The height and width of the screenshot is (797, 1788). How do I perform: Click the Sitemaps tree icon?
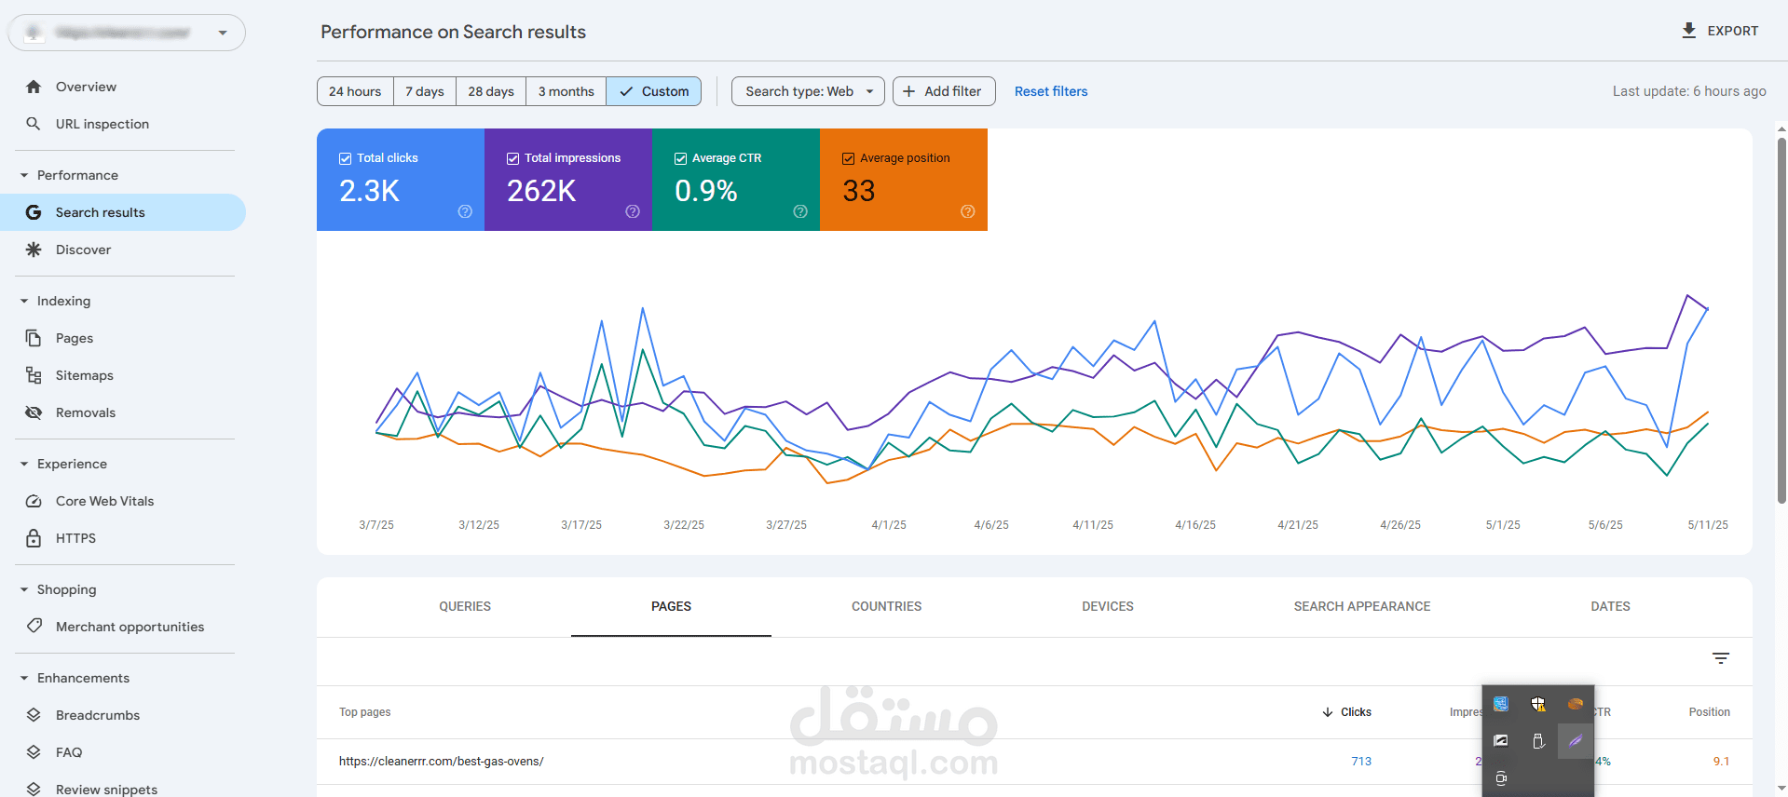click(x=34, y=375)
